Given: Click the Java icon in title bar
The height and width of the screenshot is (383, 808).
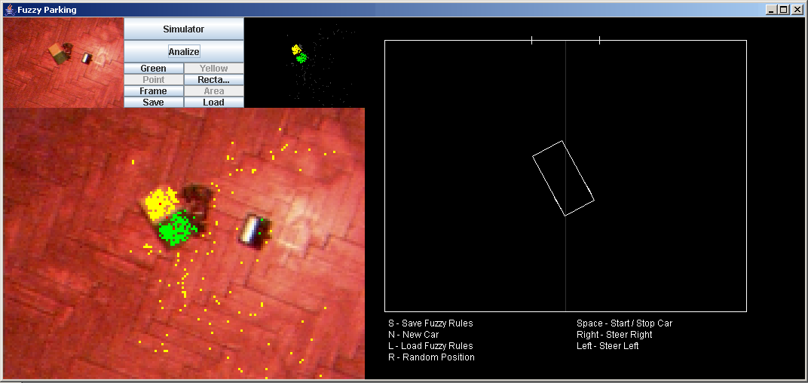Looking at the screenshot, I should click(9, 9).
